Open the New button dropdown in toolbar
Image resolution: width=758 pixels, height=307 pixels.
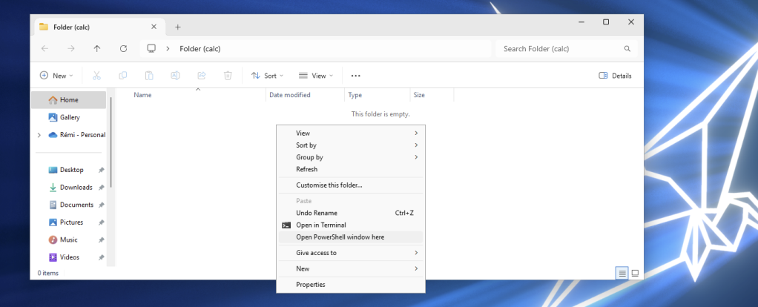click(56, 76)
